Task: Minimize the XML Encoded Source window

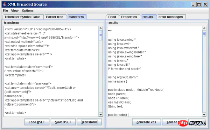Action: [193, 5]
